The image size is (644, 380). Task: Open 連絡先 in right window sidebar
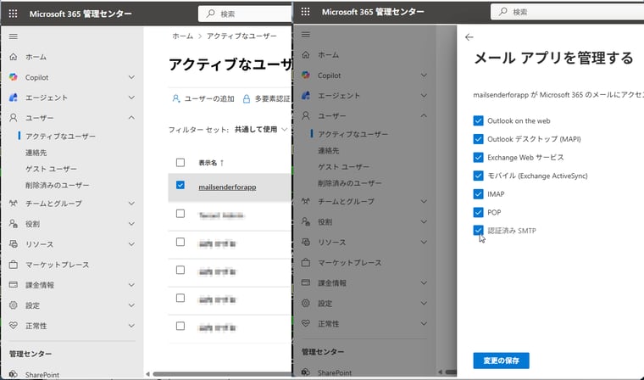pyautogui.click(x=329, y=150)
